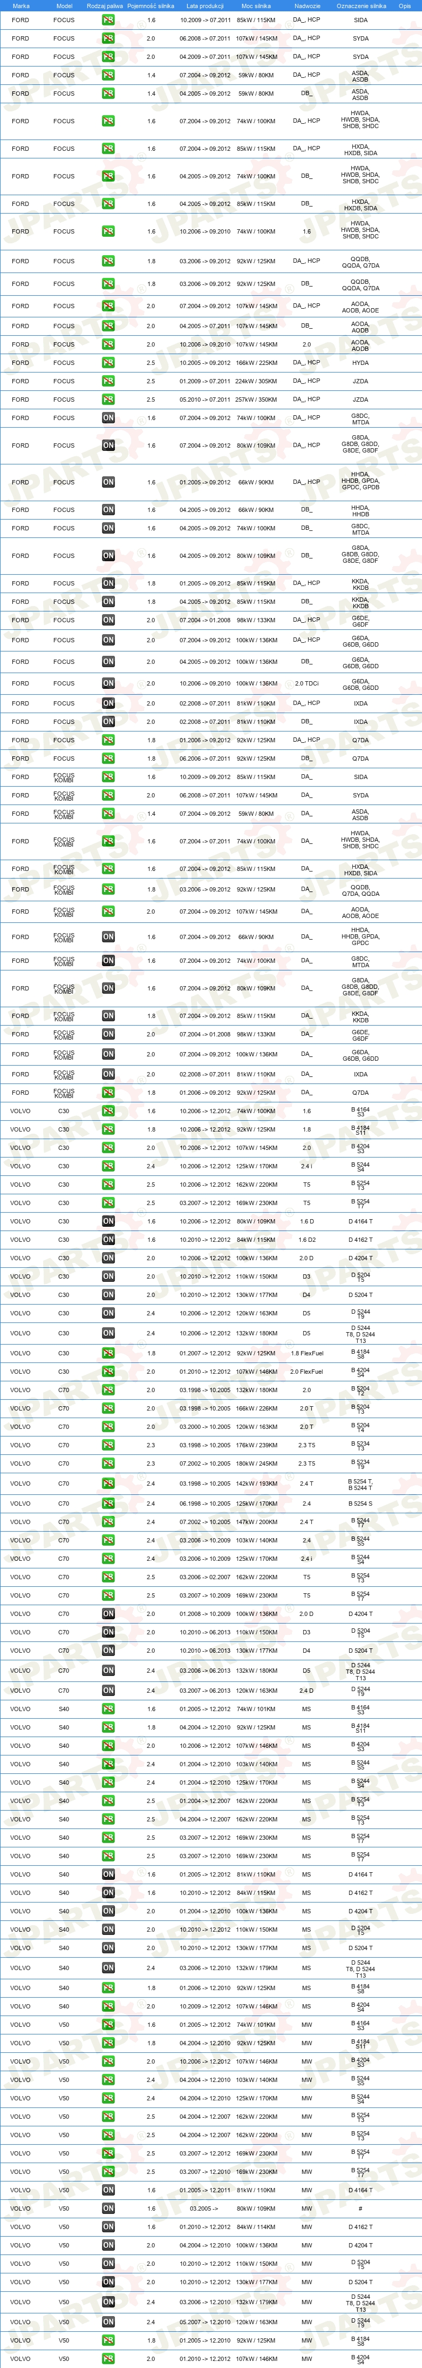Click the B 5254 S engine code
422x2368 pixels.
(x=360, y=1503)
